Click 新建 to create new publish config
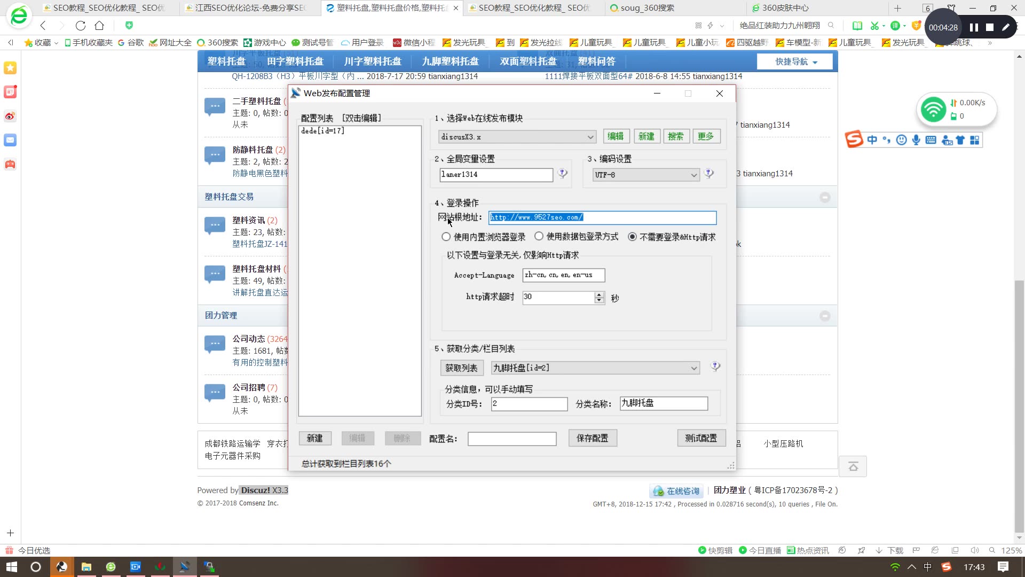The image size is (1025, 577). pos(316,438)
